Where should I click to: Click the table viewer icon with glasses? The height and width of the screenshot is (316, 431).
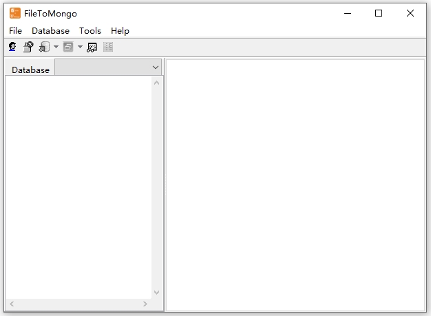pos(92,48)
